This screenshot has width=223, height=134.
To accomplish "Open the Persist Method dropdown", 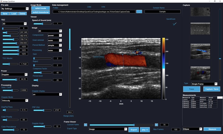I will click(55, 45).
